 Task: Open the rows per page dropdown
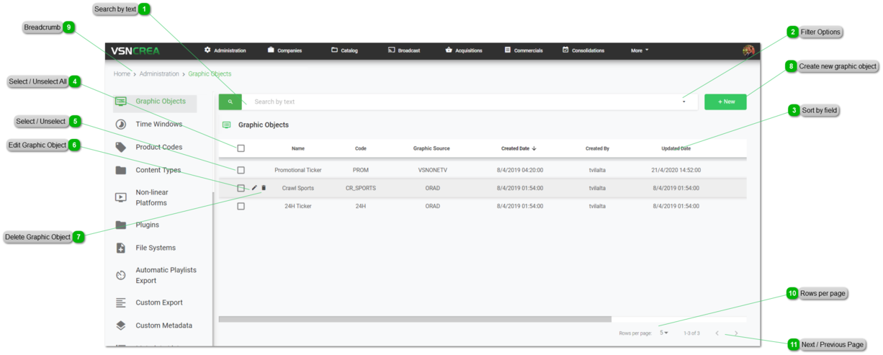point(664,333)
